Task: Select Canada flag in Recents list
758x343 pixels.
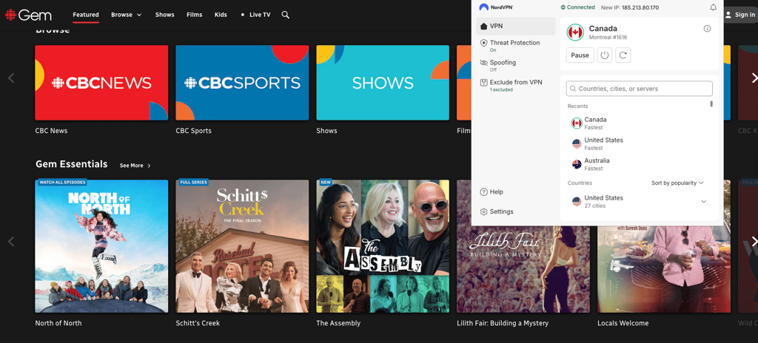Action: pyautogui.click(x=576, y=123)
